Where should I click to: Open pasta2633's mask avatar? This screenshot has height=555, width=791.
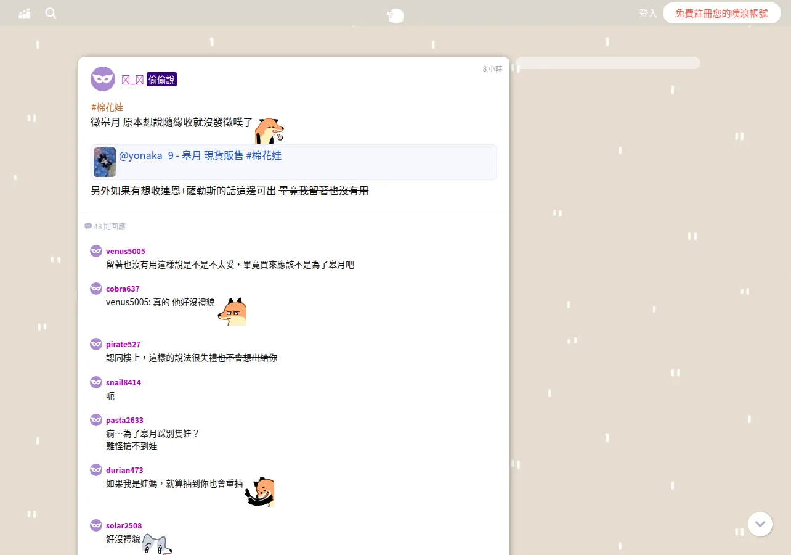[96, 420]
